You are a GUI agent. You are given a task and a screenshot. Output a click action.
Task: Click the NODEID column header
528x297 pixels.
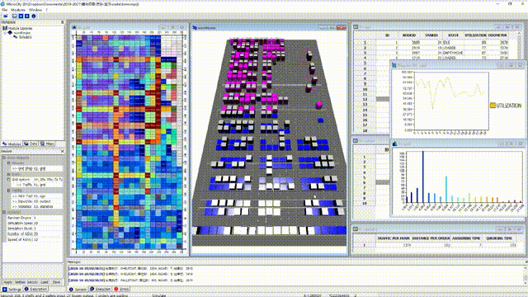(409, 35)
